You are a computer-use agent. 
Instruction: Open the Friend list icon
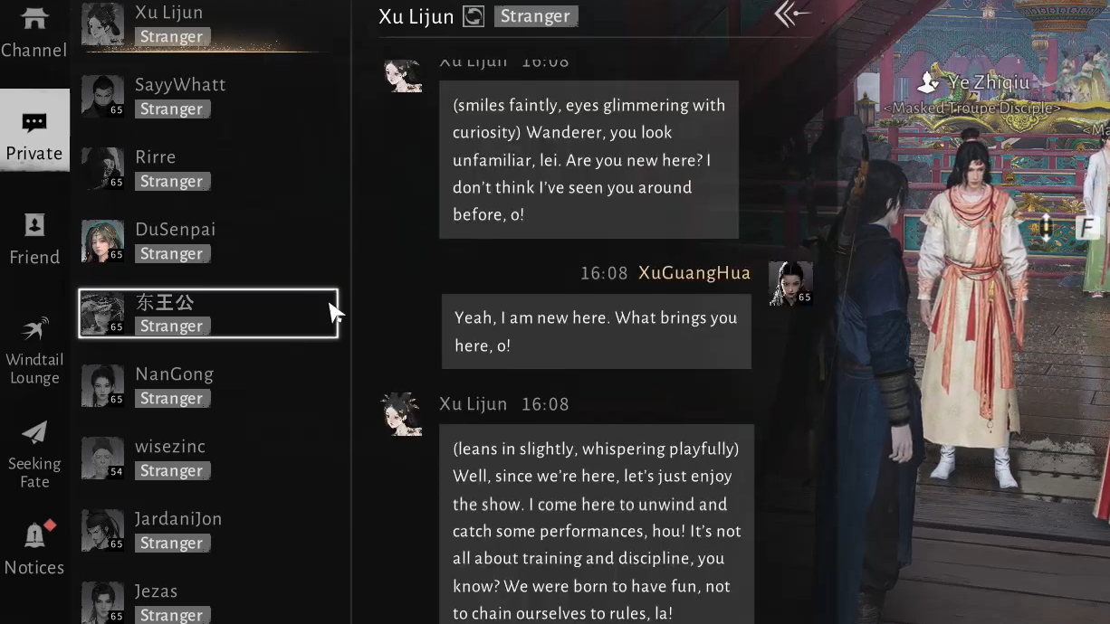tap(34, 240)
